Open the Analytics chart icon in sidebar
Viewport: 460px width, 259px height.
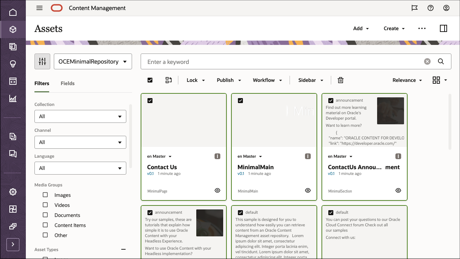(x=13, y=98)
